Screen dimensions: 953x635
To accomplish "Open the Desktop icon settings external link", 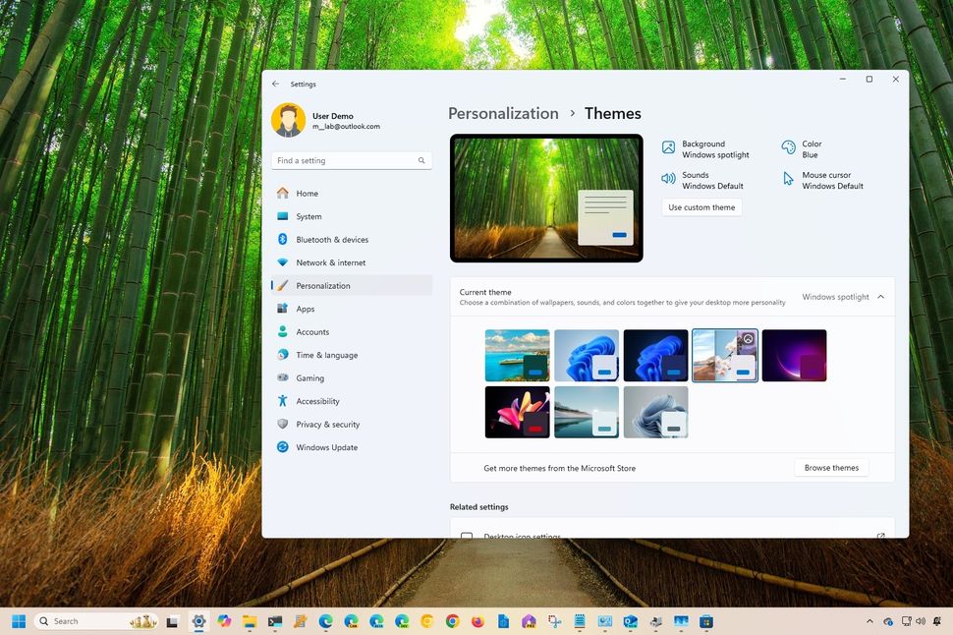I will click(880, 536).
